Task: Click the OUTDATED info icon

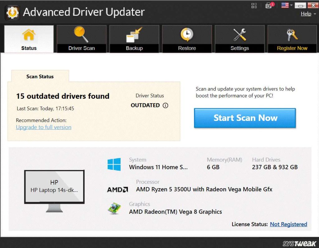Action: 165,105
